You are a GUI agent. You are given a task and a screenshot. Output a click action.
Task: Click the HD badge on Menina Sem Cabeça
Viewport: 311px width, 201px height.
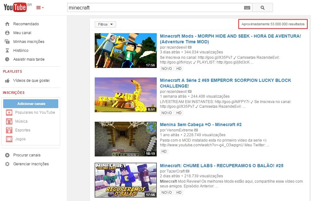pyautogui.click(x=164, y=152)
